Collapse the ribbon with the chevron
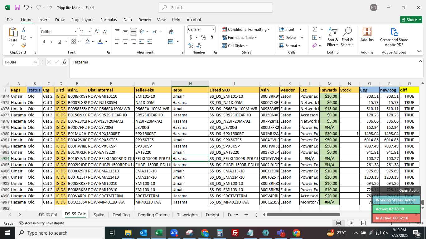 (x=419, y=51)
